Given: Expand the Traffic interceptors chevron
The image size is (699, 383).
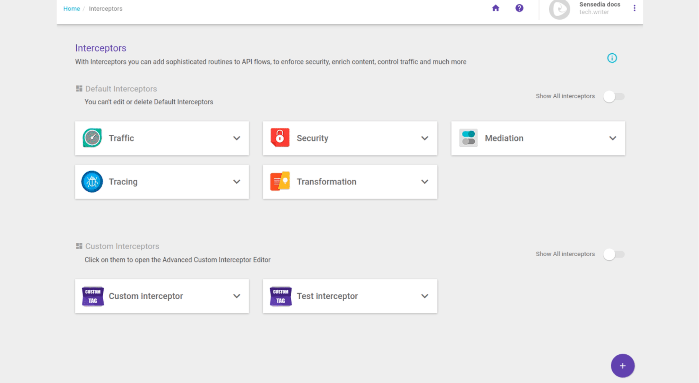Looking at the screenshot, I should [236, 138].
